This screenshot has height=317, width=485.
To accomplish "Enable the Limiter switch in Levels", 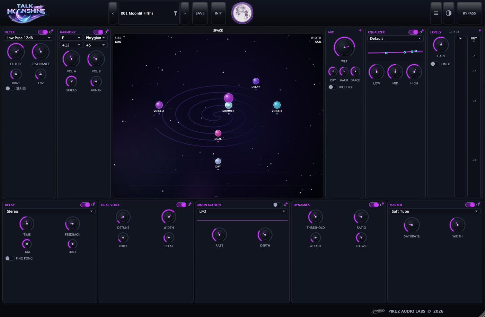I will 435,64.
